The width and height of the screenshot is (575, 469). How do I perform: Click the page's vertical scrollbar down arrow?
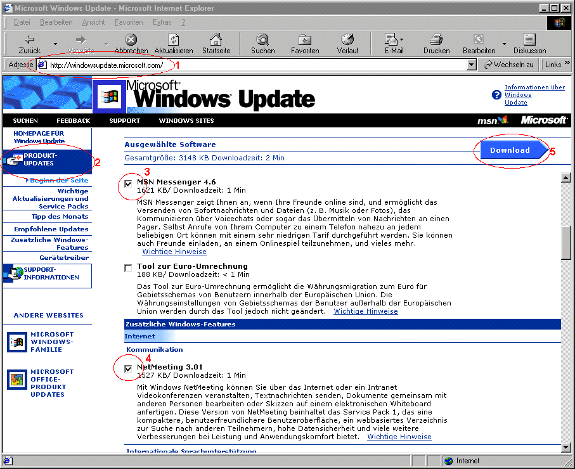pyautogui.click(x=566, y=447)
